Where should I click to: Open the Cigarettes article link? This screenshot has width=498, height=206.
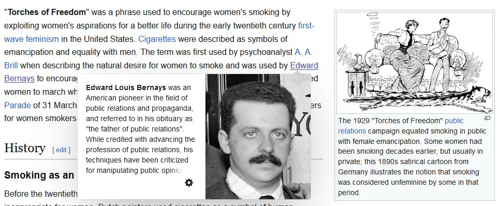click(x=157, y=39)
